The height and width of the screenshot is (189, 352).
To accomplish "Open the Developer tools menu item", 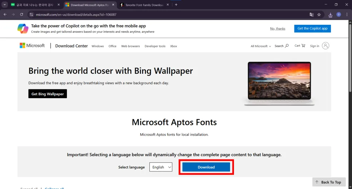I will pos(155,46).
